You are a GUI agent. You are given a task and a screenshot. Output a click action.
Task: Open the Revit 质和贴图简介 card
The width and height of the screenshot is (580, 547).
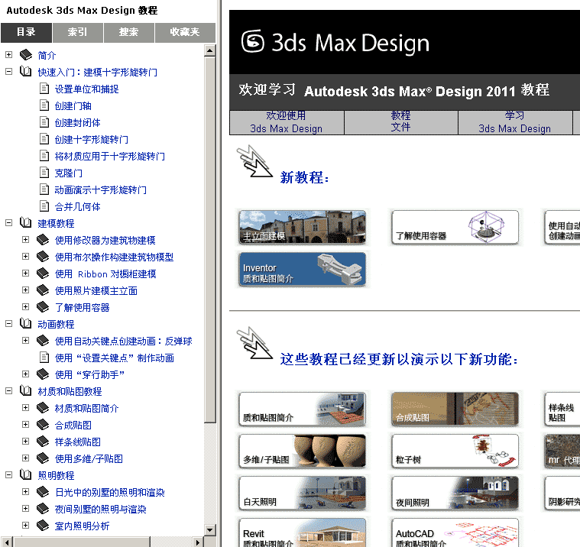[x=302, y=532]
